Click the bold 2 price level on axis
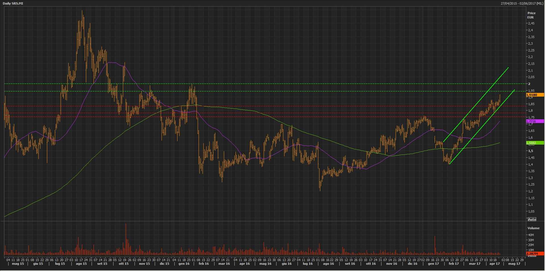The image size is (545, 271). pos(529,84)
